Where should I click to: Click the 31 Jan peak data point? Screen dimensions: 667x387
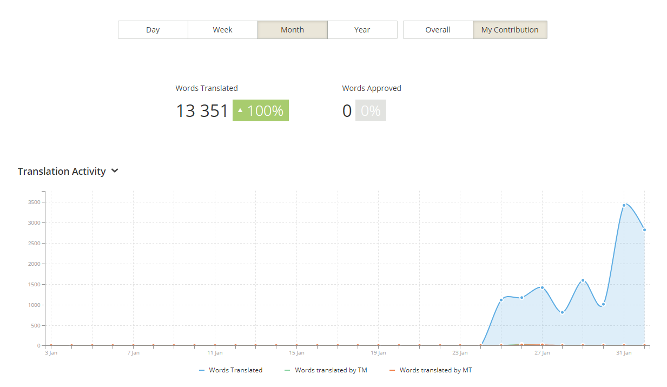624,205
